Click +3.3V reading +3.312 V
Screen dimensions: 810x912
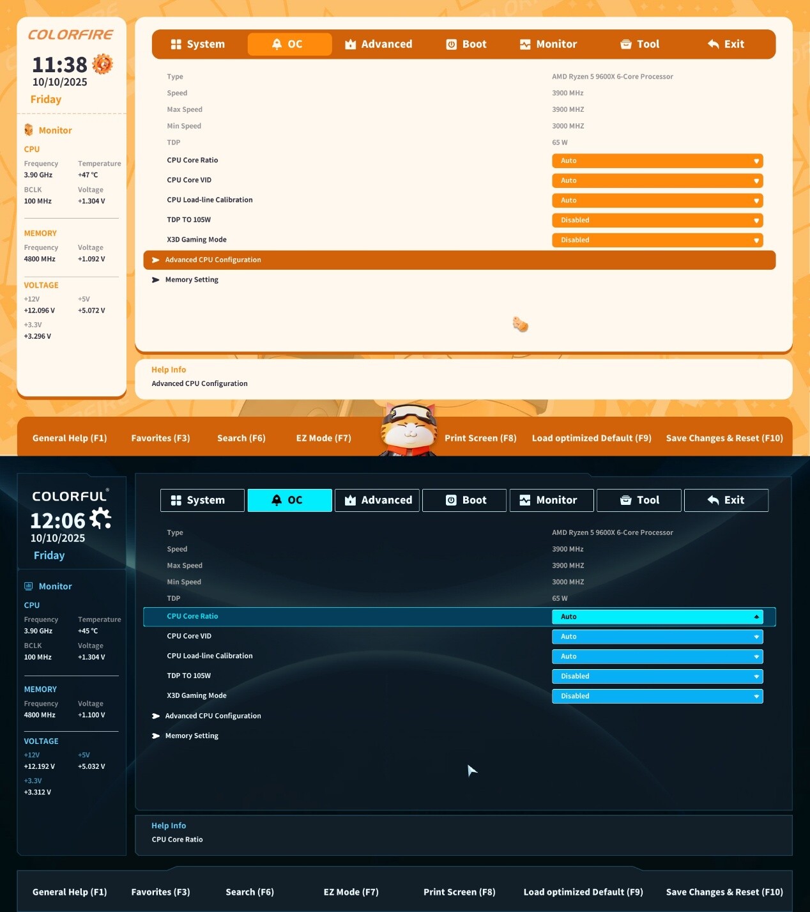point(38,792)
